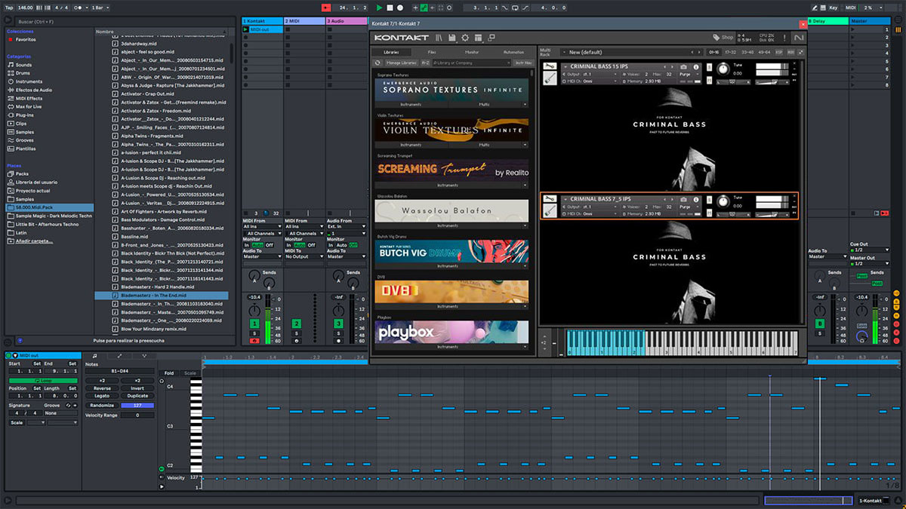Screen dimensions: 906x509
Task: Switch to Kontakt Libraries tab
Action: point(391,52)
